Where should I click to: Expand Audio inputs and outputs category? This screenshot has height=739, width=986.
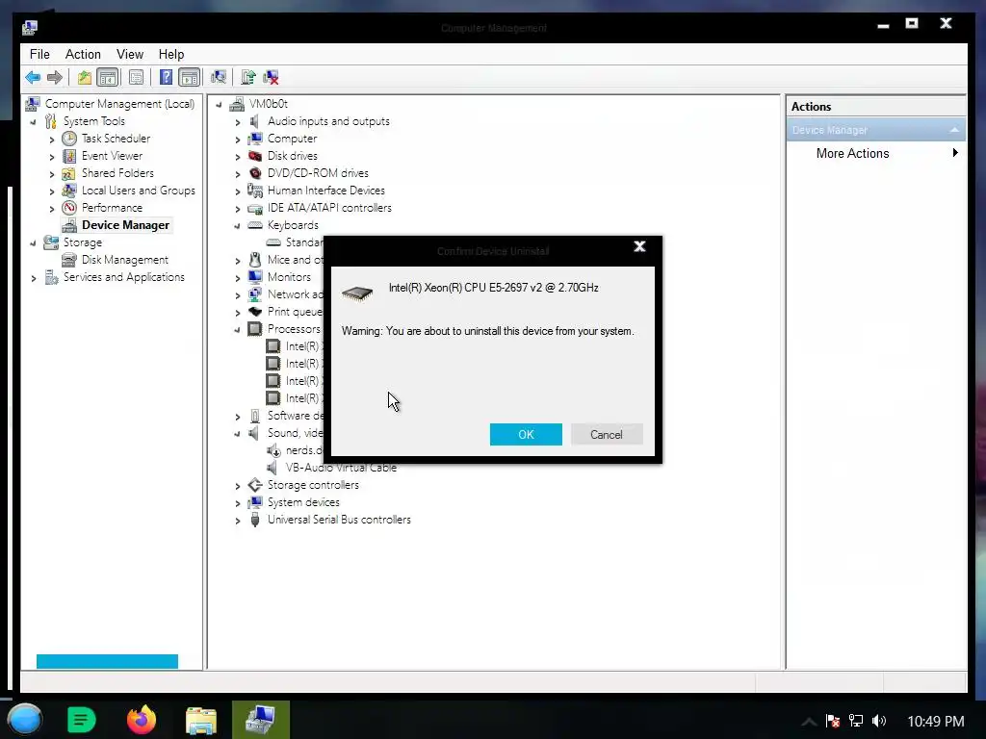tap(238, 122)
